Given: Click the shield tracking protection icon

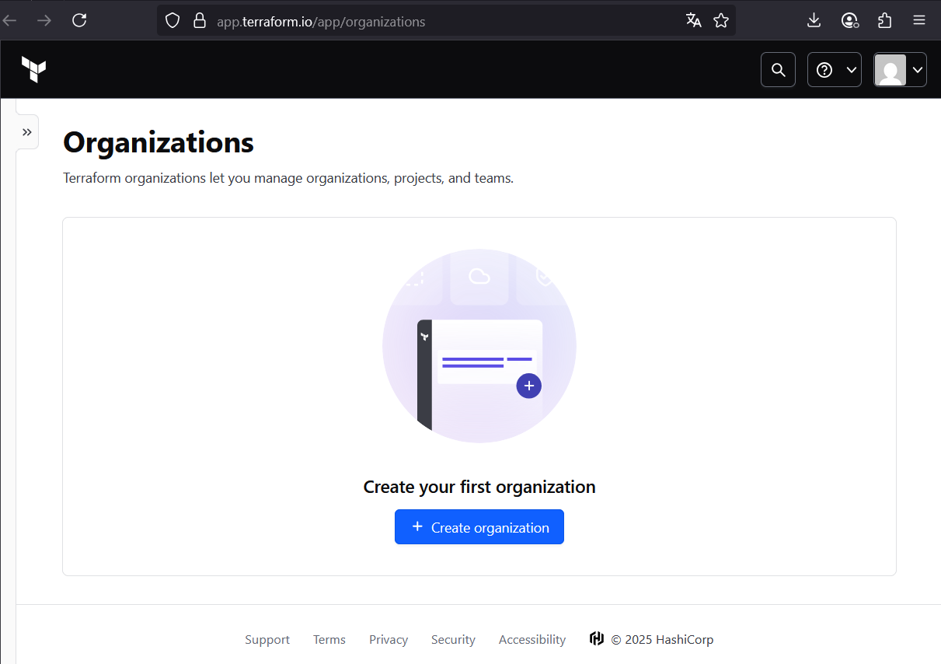Looking at the screenshot, I should 173,21.
